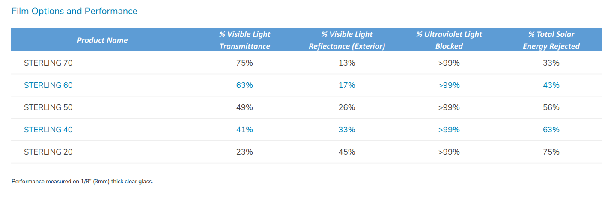Select the STERLING 70 product name
The image size is (614, 203).
pyautogui.click(x=48, y=63)
